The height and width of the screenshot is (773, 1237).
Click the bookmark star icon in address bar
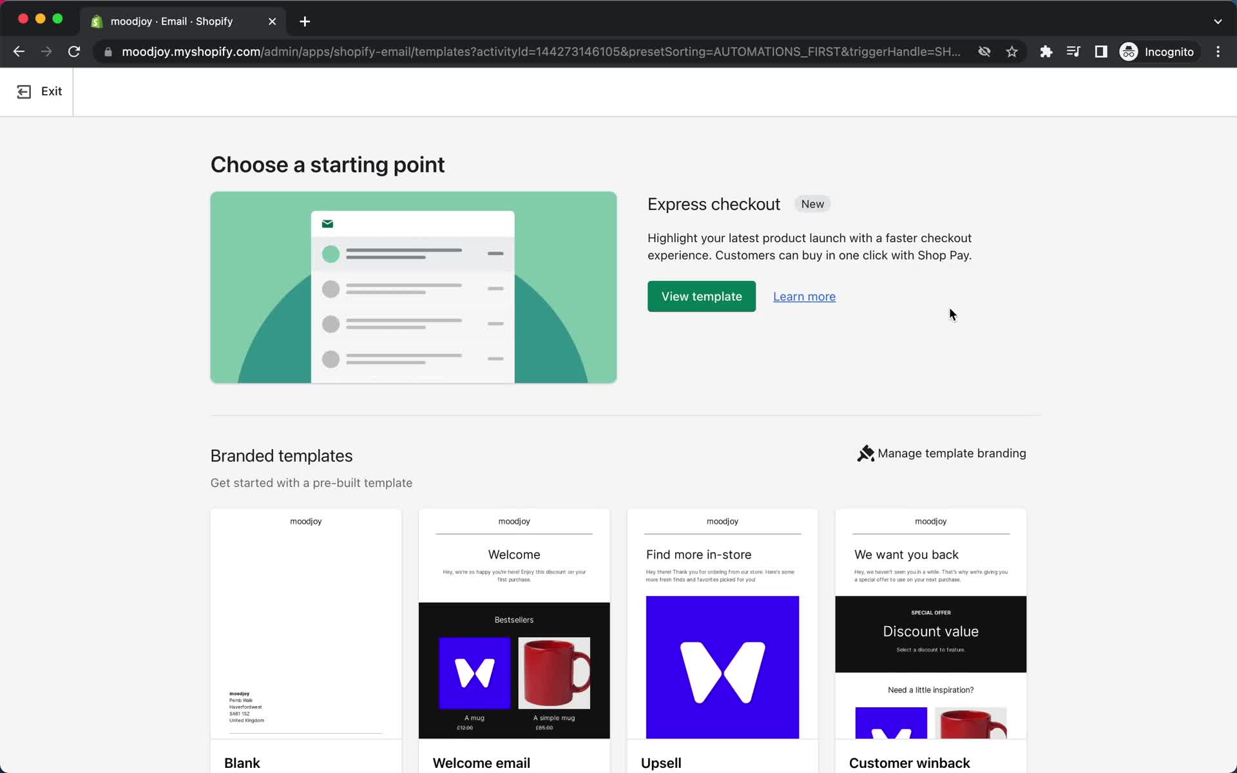tap(1012, 52)
